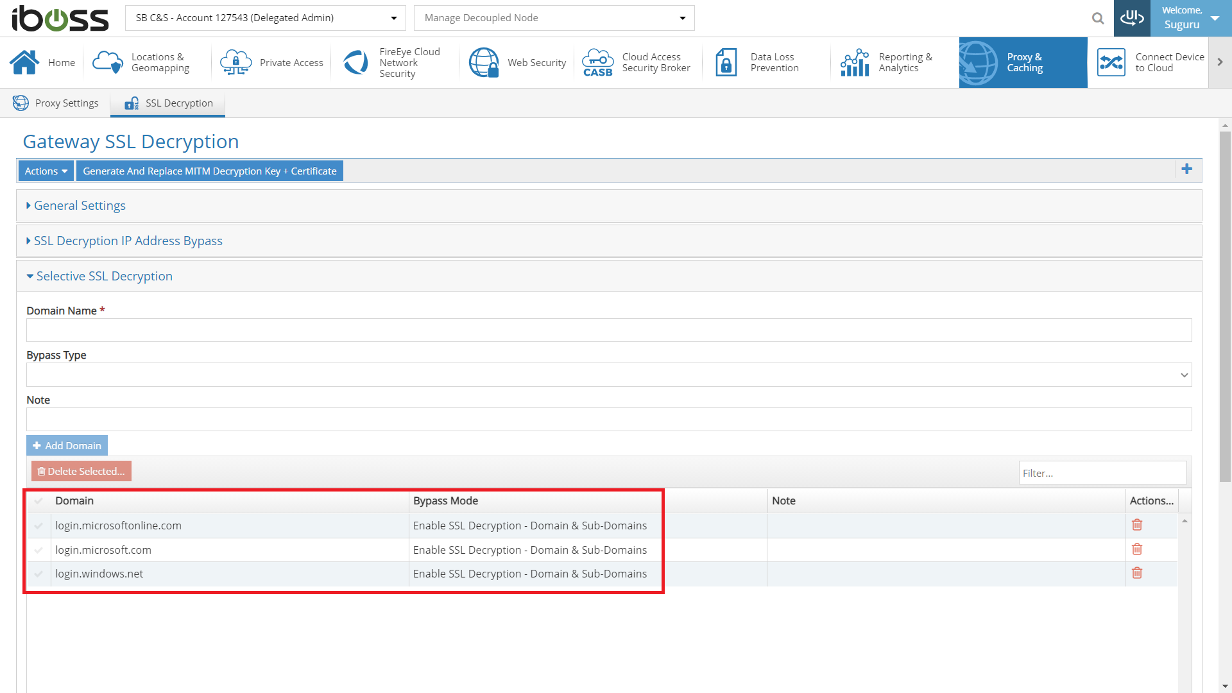Open the Web Security menu item
Image resolution: width=1232 pixels, height=693 pixels.
pos(517,62)
